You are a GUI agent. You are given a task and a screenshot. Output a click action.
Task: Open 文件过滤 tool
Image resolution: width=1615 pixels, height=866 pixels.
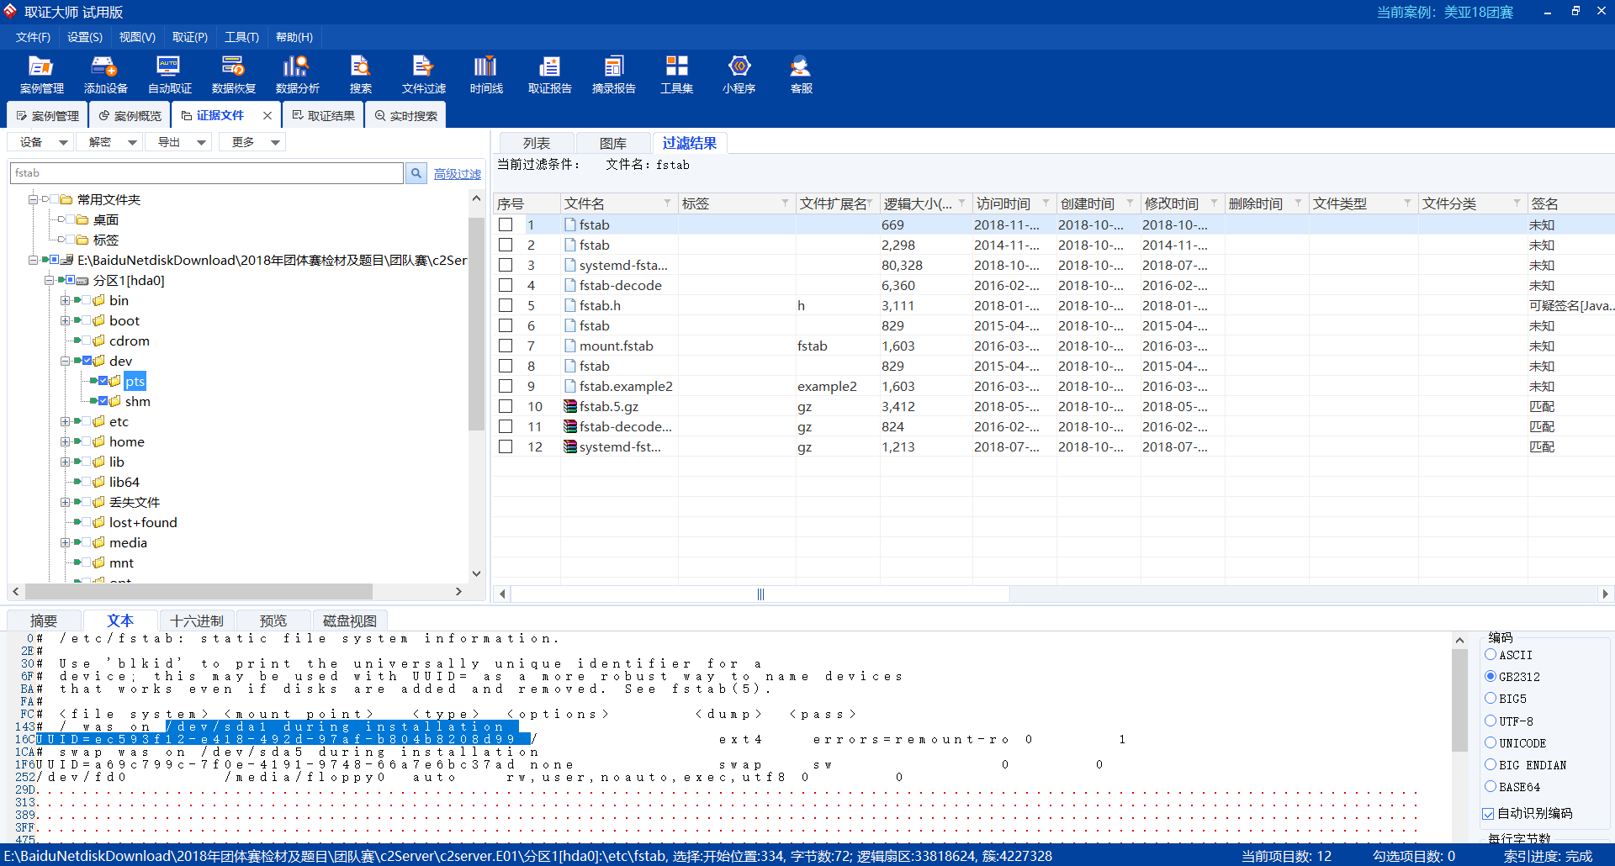tap(423, 75)
